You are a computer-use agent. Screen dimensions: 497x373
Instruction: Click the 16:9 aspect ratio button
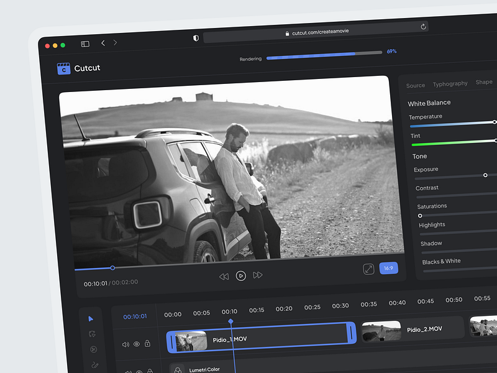[390, 267]
